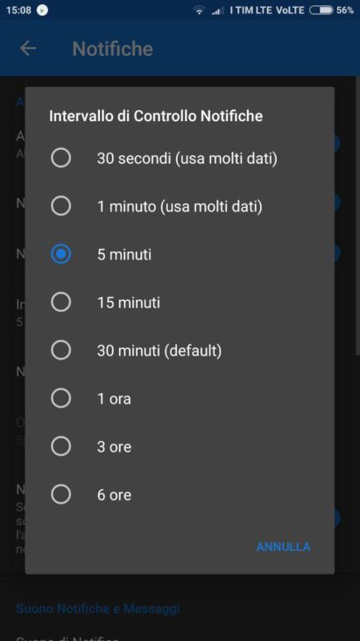Tap the Intervallo di Controllo Notifiche title

156,116
